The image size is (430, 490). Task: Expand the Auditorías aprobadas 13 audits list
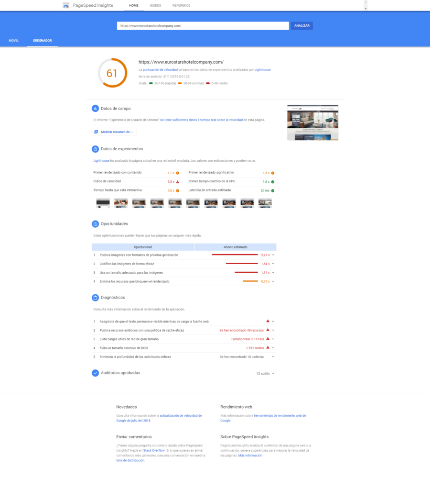click(273, 373)
